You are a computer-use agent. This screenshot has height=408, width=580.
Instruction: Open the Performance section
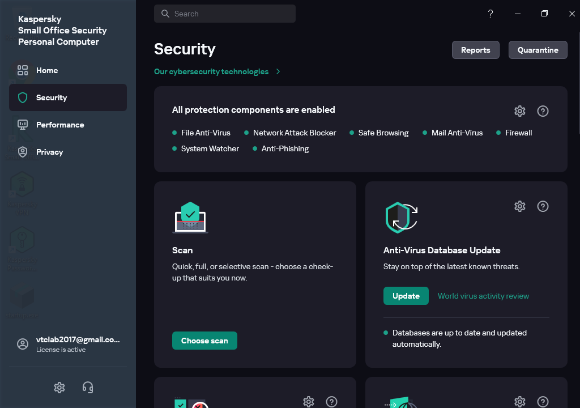[59, 125]
